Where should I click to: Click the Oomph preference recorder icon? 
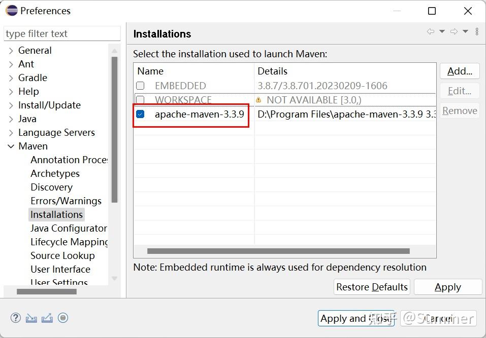click(63, 318)
